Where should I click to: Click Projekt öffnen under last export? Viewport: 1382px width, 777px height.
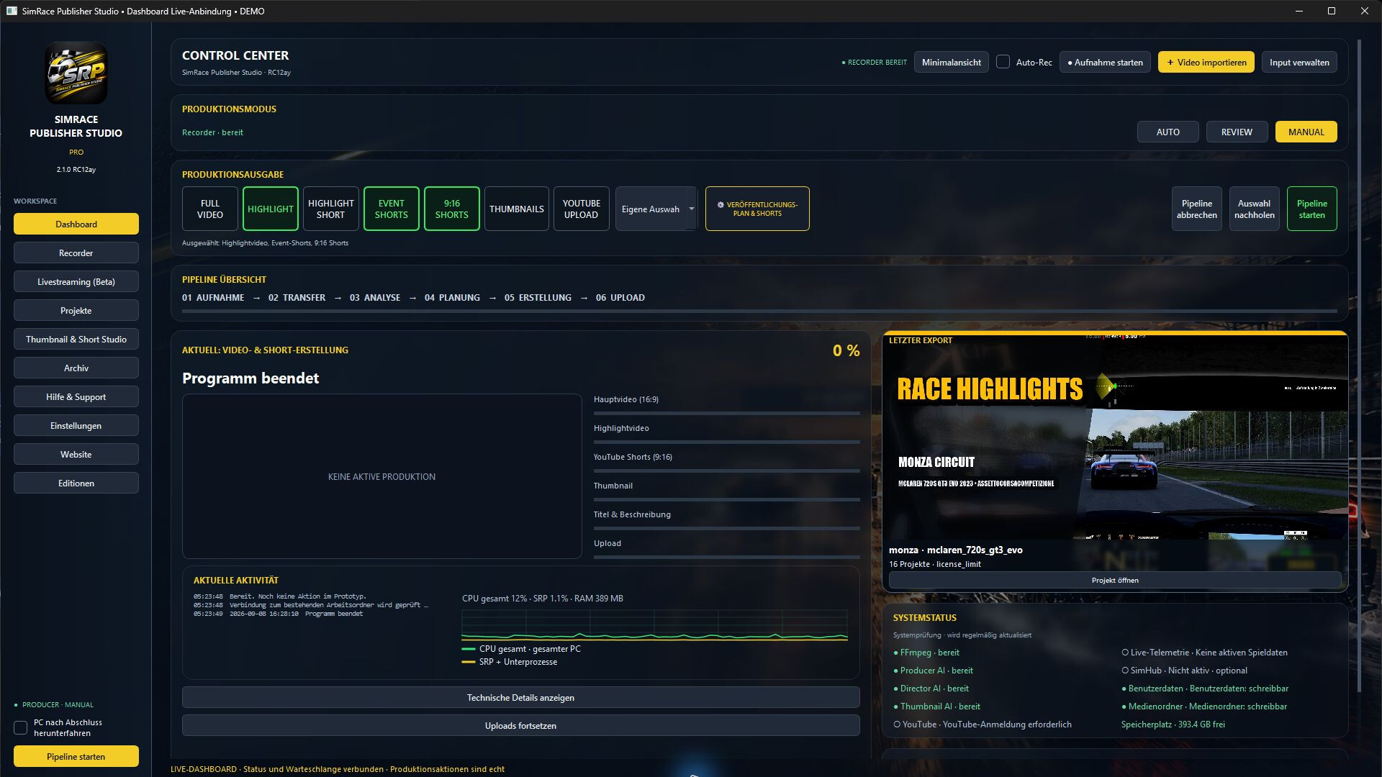point(1115,580)
